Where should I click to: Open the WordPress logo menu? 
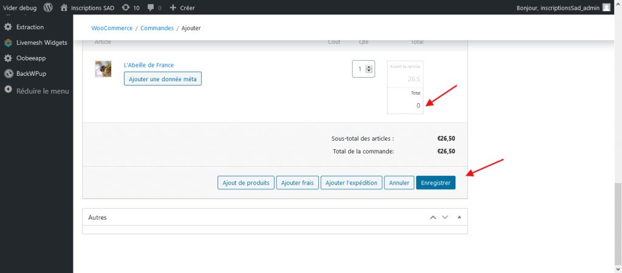click(48, 7)
